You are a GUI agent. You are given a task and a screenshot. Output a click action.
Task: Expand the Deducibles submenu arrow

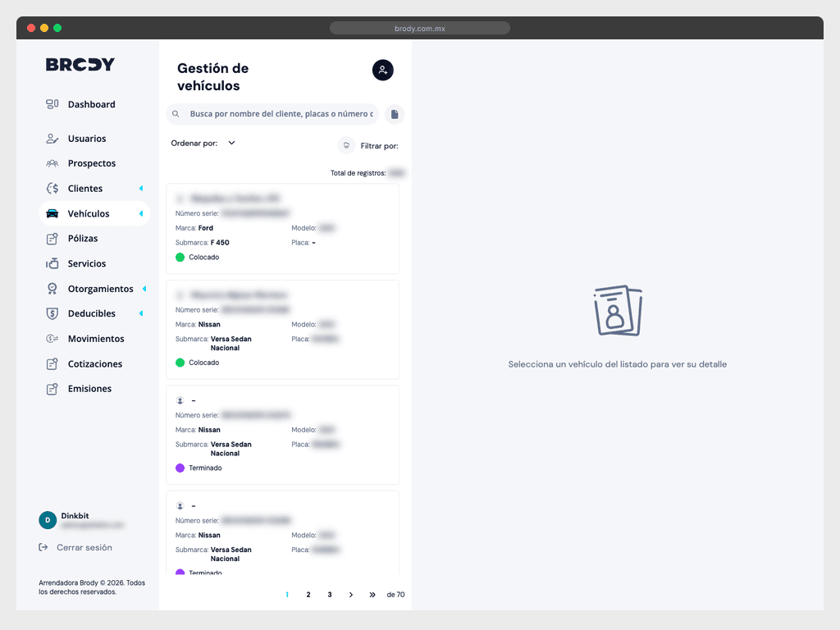point(141,313)
